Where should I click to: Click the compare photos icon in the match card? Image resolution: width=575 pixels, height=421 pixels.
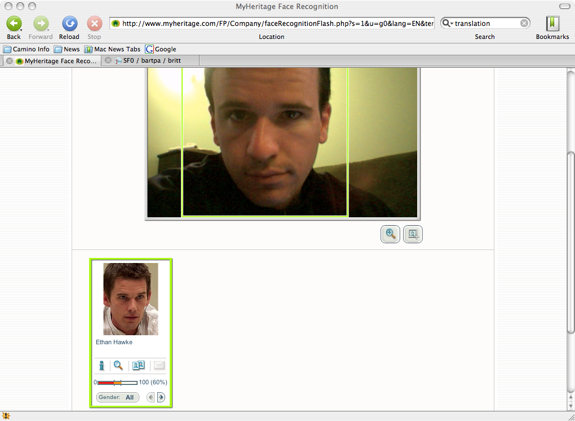(x=138, y=366)
